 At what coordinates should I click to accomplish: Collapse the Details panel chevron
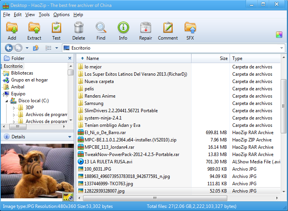(x=70, y=137)
